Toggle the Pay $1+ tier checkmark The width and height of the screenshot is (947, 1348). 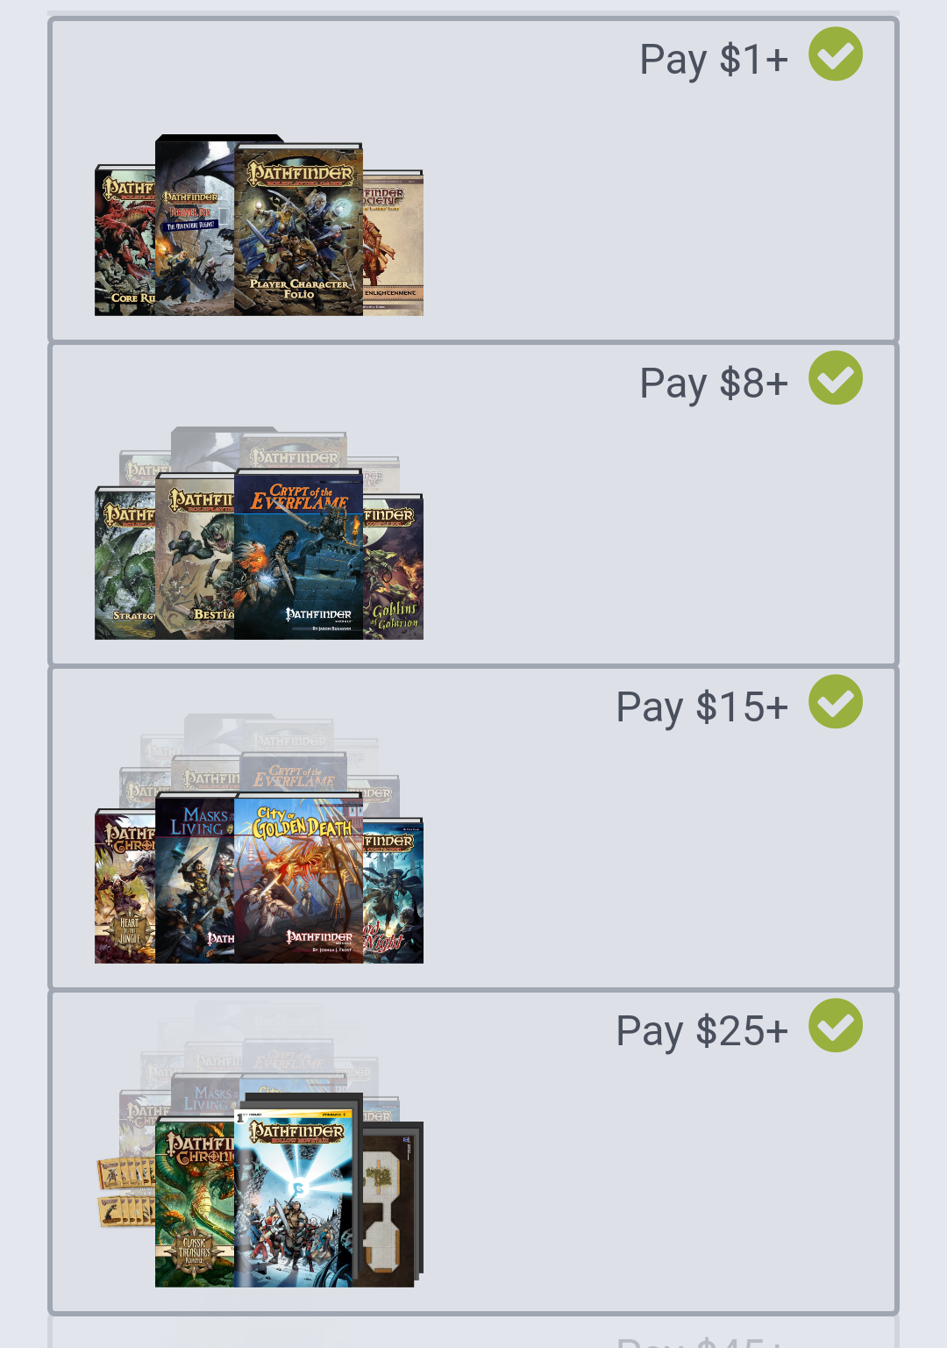(x=835, y=54)
